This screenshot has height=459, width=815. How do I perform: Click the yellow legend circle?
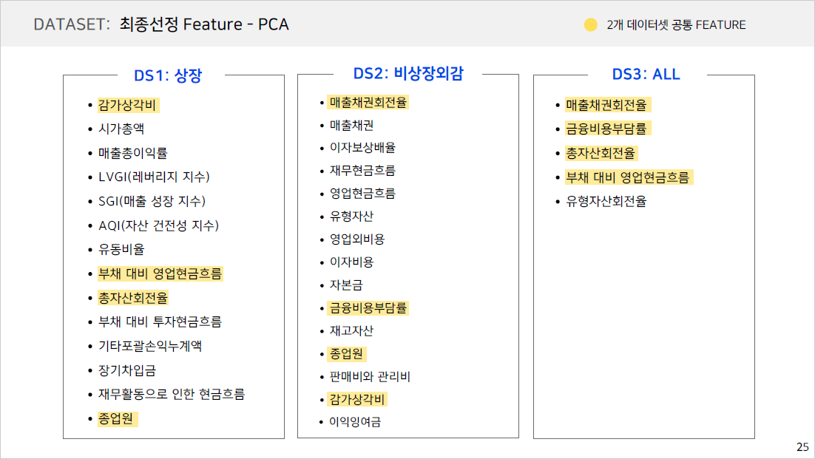pyautogui.click(x=591, y=24)
